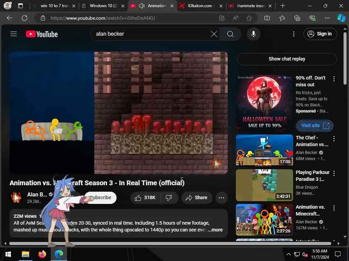Click the Sign in button
The image size is (349, 261).
coord(320,34)
